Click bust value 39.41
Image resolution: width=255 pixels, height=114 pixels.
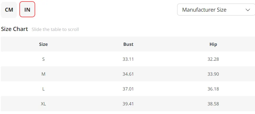(128, 104)
